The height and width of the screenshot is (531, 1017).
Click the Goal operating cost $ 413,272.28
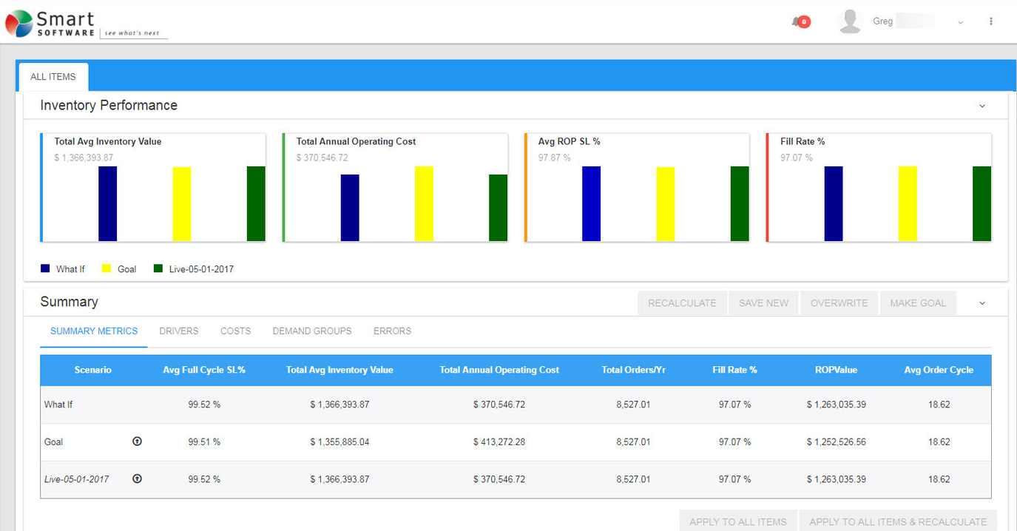(499, 442)
